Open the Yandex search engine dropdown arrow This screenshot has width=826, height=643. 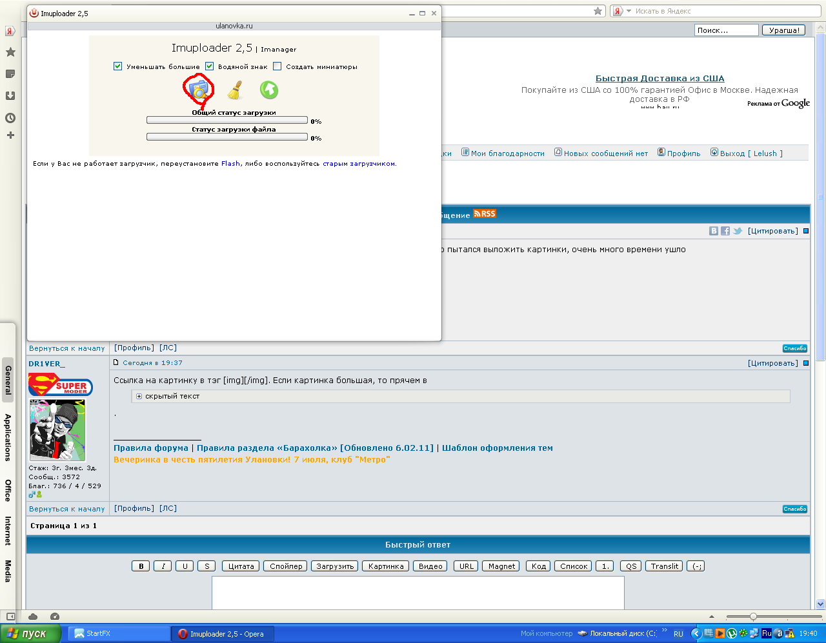click(x=629, y=11)
